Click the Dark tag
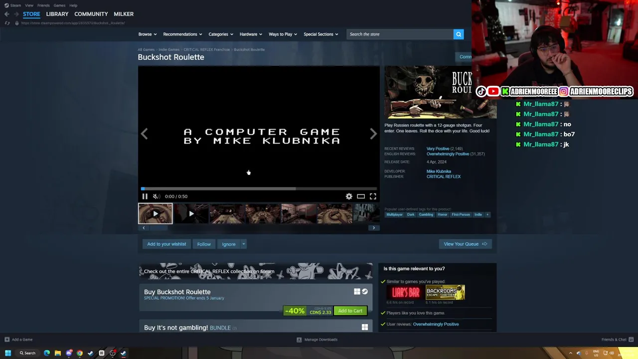Viewport: 638px width, 359px height. [x=411, y=215]
